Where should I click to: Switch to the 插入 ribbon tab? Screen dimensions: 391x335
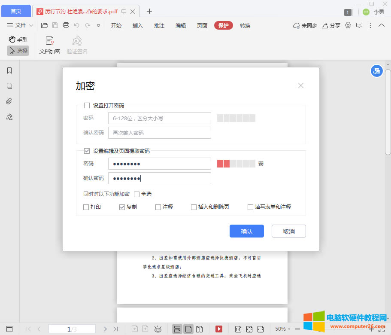click(137, 26)
